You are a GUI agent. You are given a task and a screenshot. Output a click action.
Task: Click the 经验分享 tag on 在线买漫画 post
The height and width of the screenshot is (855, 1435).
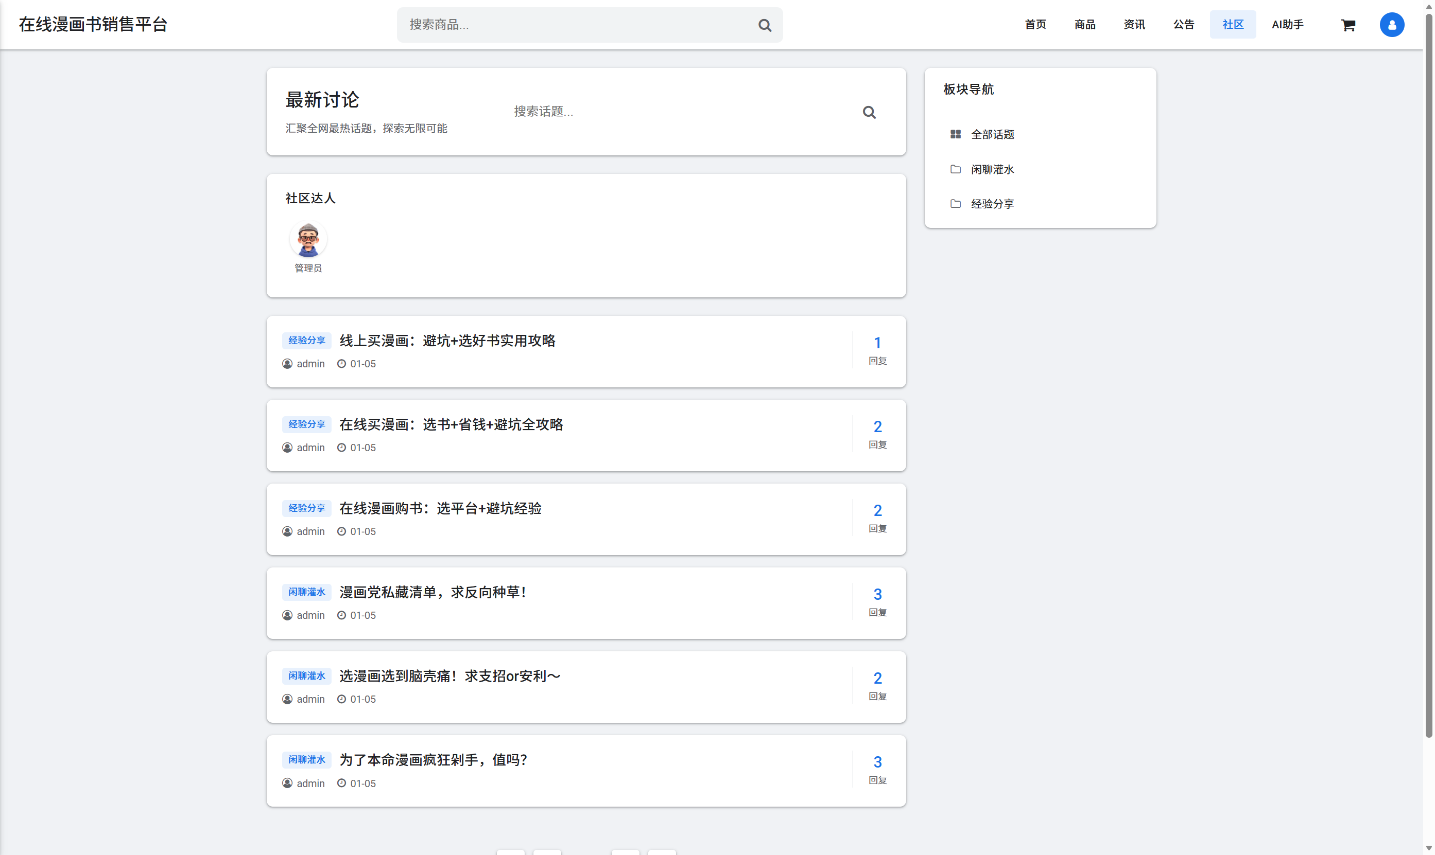tap(306, 424)
